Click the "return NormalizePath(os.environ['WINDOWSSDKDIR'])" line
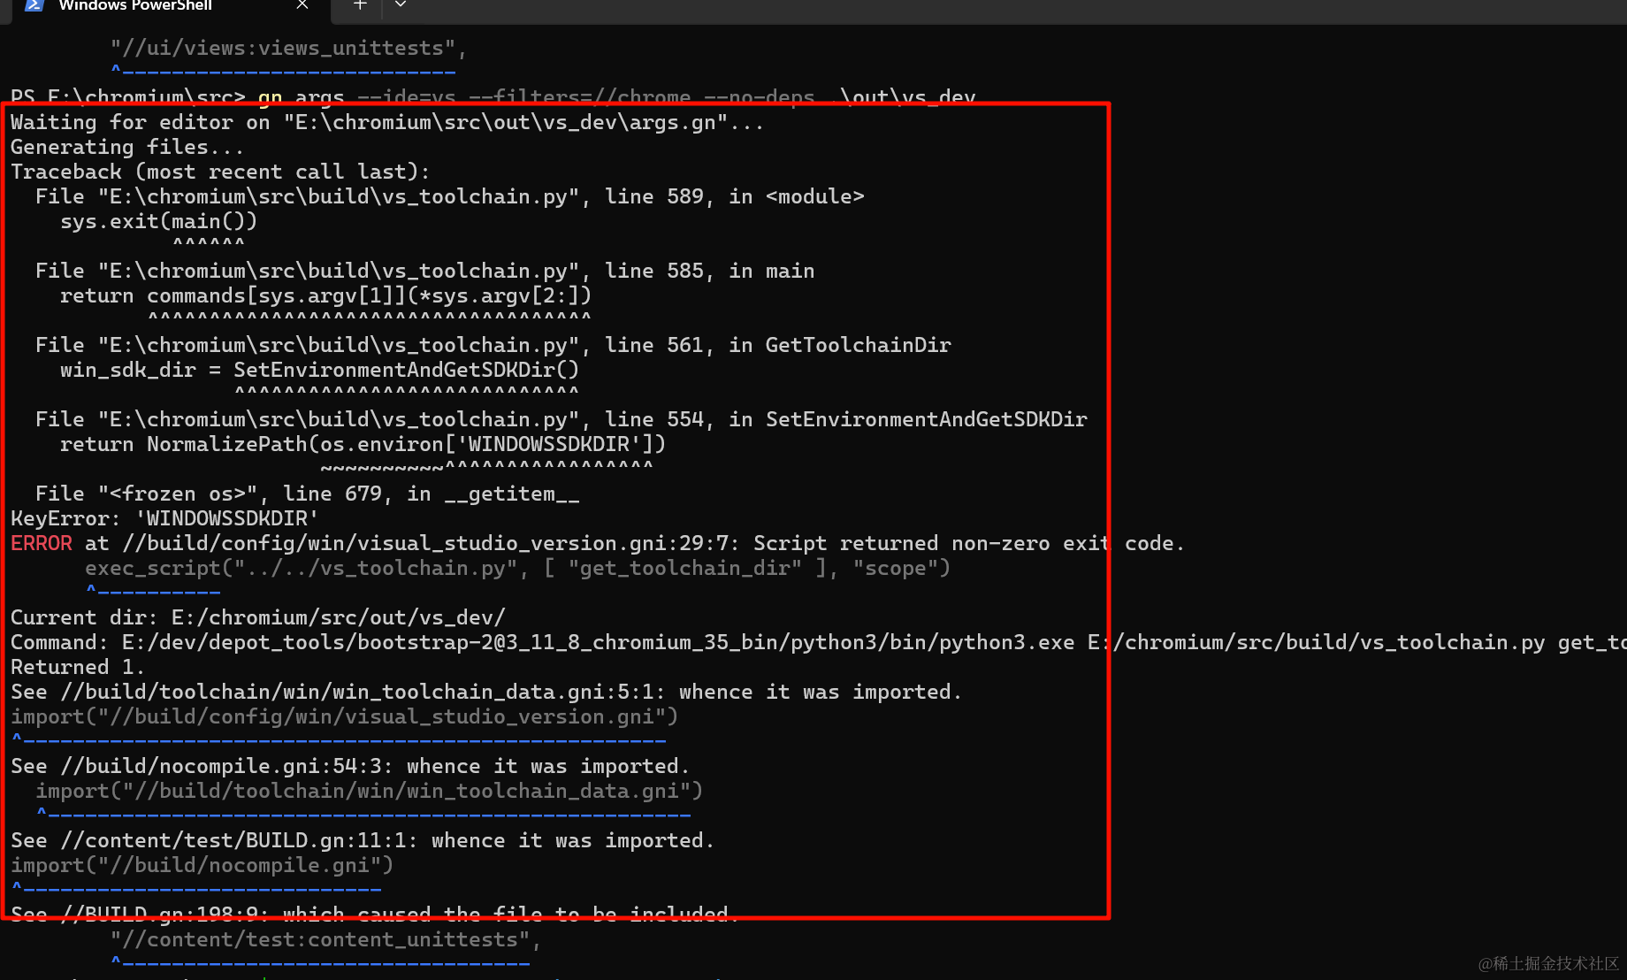 point(363,444)
